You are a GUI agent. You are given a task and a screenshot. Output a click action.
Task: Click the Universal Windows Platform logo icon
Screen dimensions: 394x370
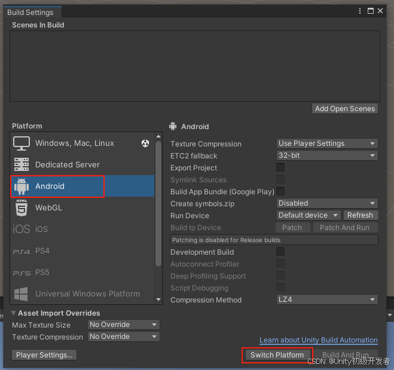coord(21,294)
